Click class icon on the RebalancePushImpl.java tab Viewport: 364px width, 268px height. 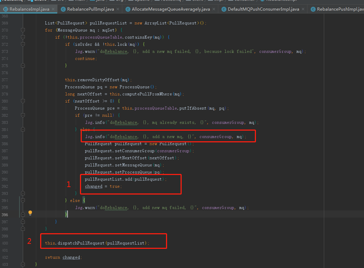click(x=313, y=9)
